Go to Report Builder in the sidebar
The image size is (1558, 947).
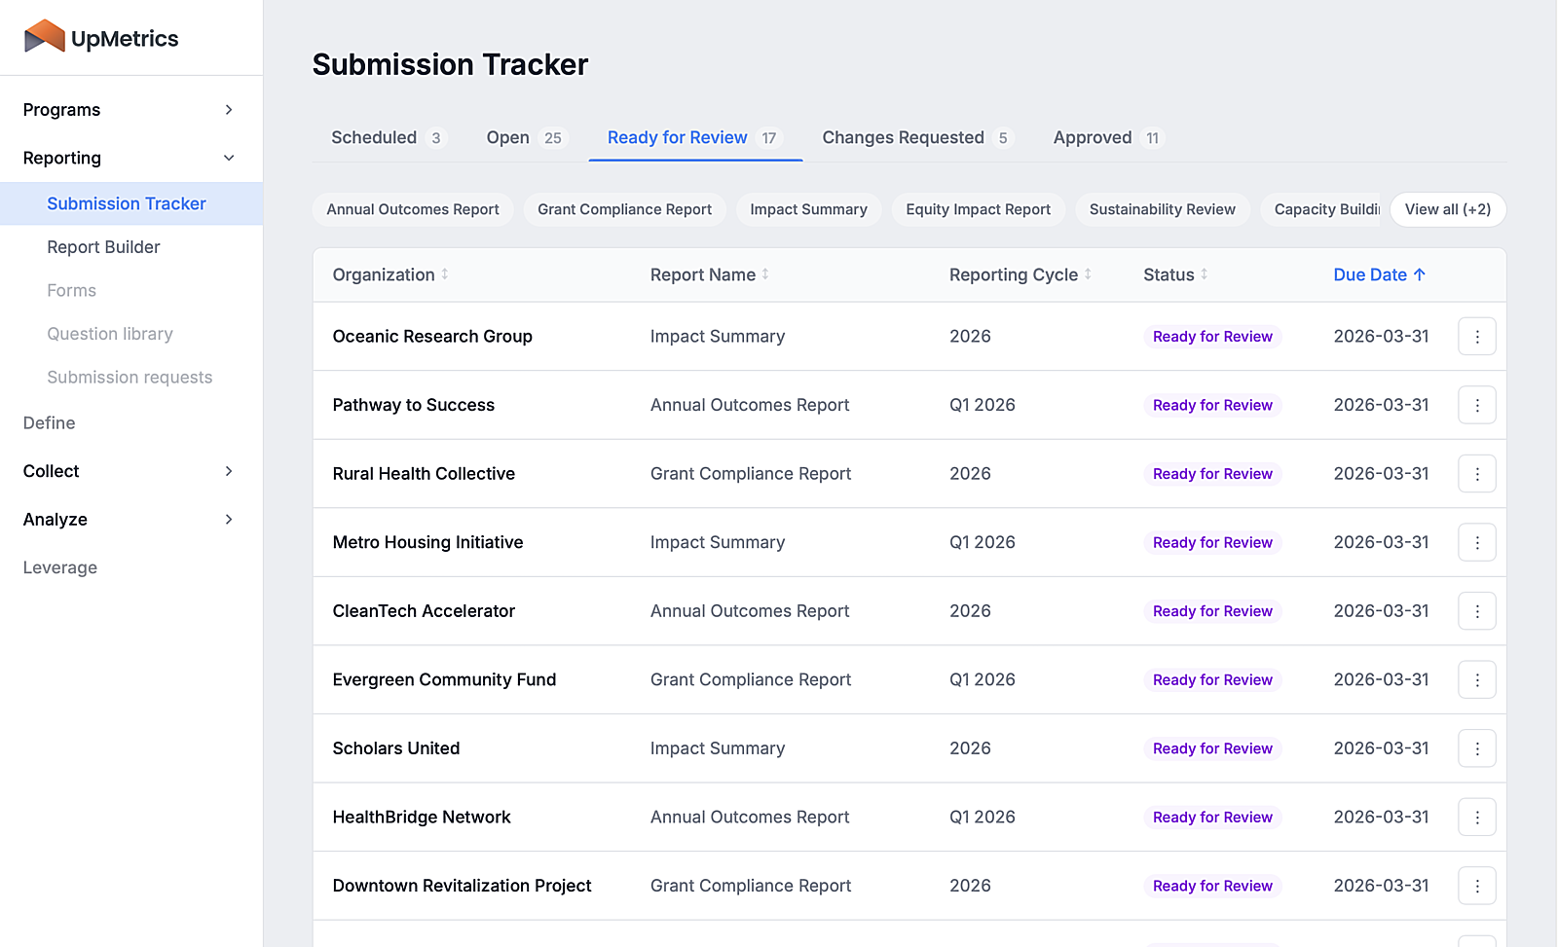(x=103, y=247)
